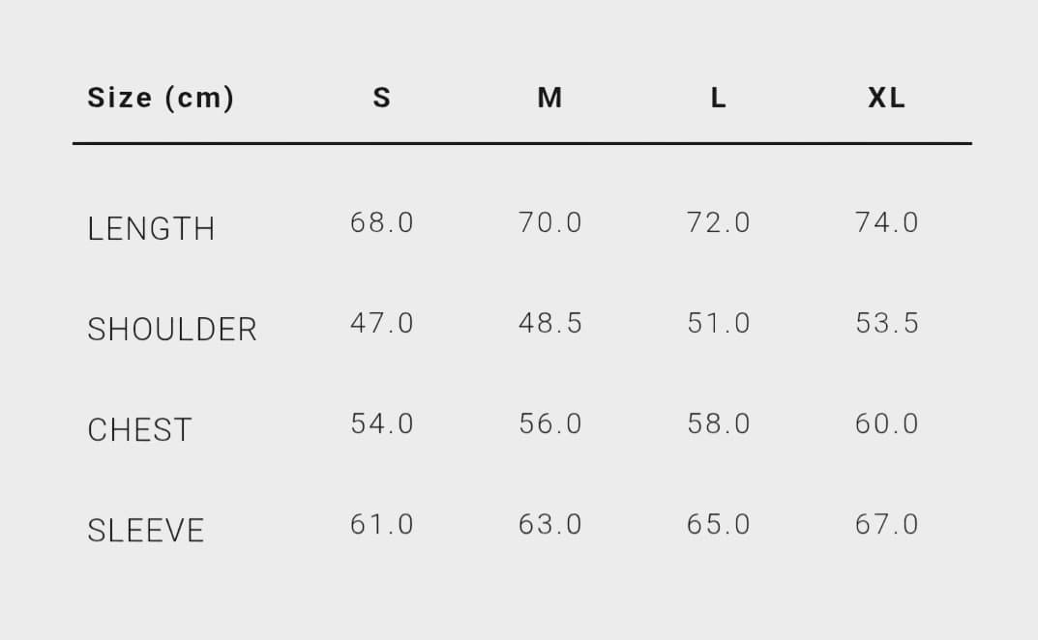Image resolution: width=1038 pixels, height=640 pixels.
Task: Select the M size column header
Action: coord(549,98)
